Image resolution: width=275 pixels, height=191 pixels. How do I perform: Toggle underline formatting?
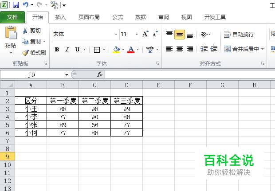click(x=77, y=50)
